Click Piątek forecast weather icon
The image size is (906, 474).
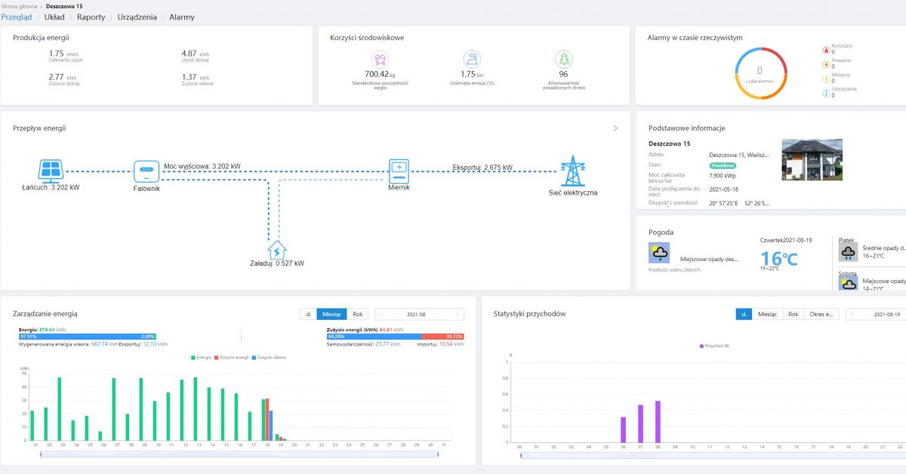click(849, 253)
